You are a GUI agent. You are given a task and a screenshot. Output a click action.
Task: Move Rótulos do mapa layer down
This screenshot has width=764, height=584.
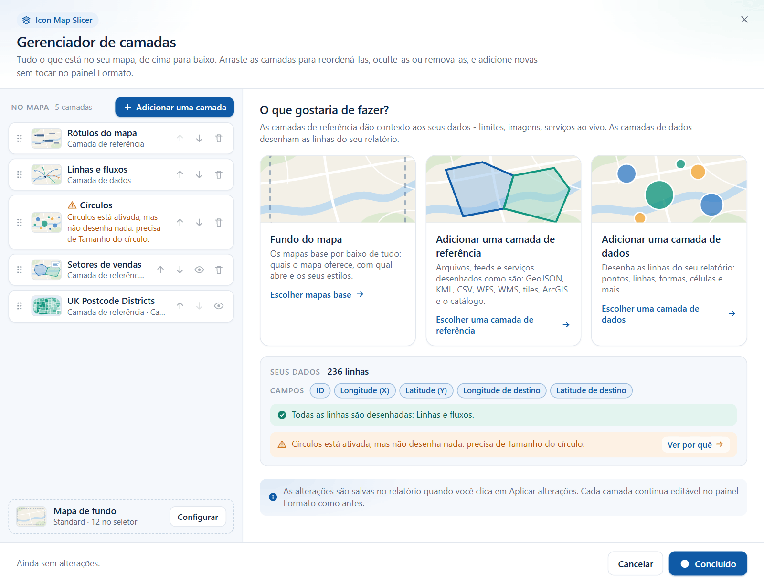199,139
